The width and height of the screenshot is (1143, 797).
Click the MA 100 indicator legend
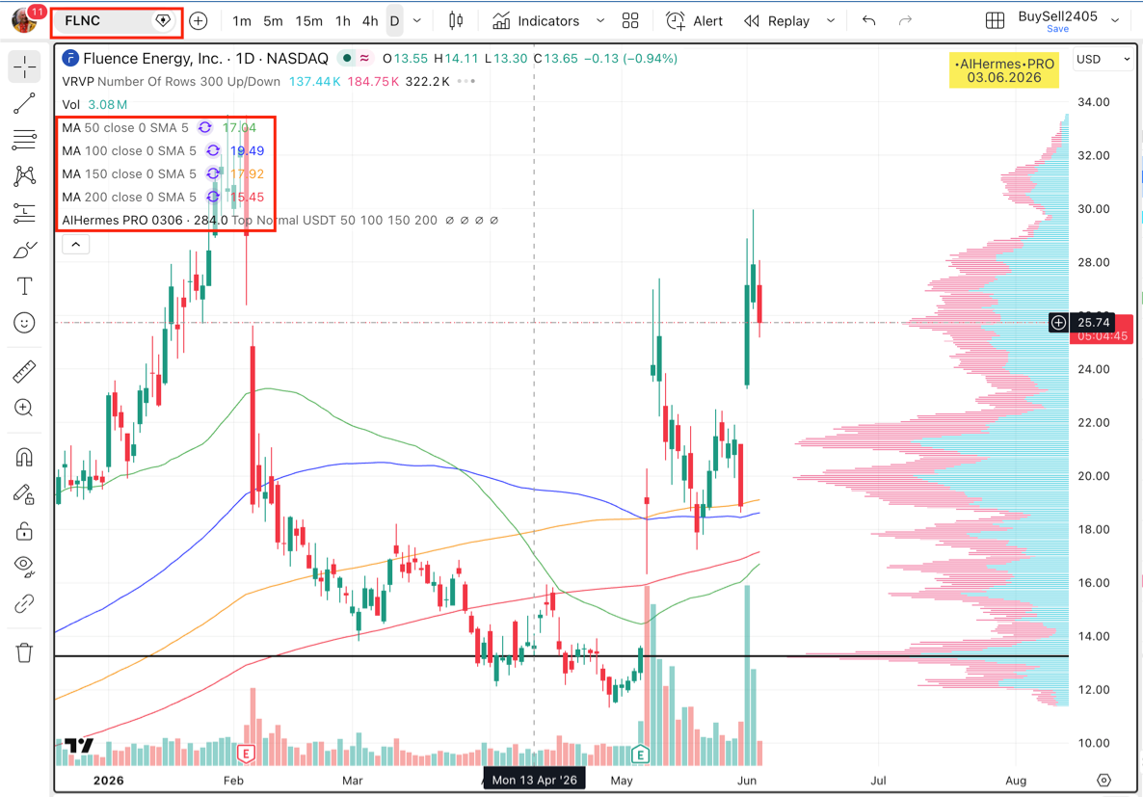(129, 151)
